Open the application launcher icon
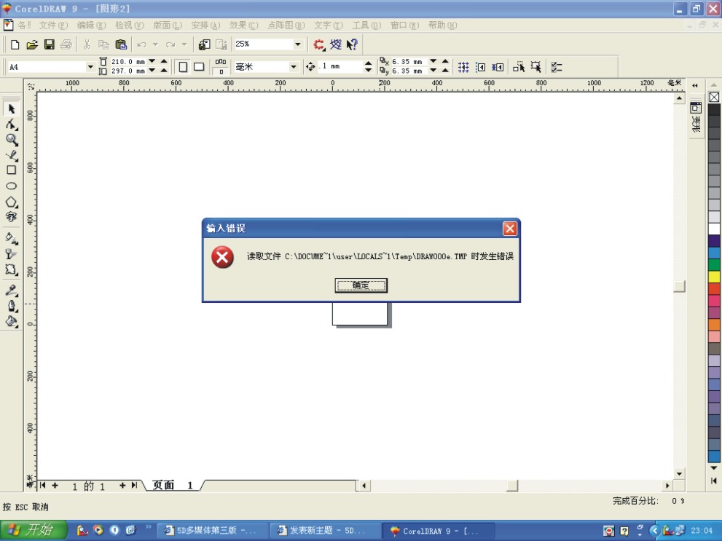The image size is (722, 541). (x=319, y=44)
